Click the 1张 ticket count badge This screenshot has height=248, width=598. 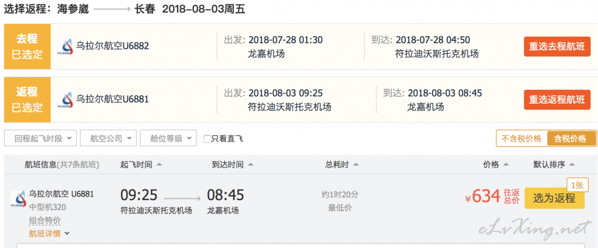tap(577, 185)
